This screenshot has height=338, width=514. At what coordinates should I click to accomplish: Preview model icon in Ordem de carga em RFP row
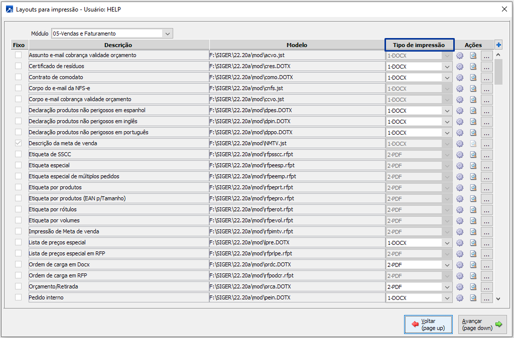click(x=473, y=275)
